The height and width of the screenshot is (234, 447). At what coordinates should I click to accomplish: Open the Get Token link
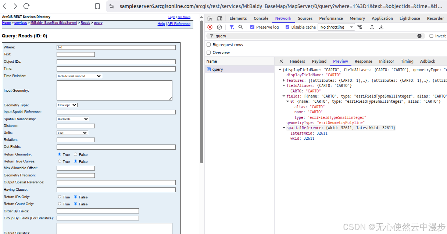pyautogui.click(x=184, y=17)
